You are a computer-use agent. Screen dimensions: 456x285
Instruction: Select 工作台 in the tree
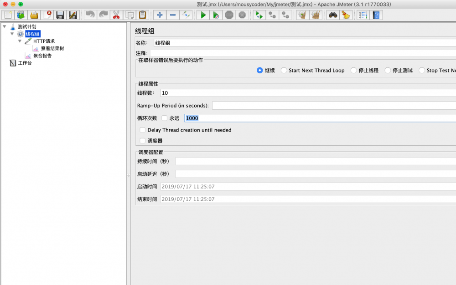(25, 63)
